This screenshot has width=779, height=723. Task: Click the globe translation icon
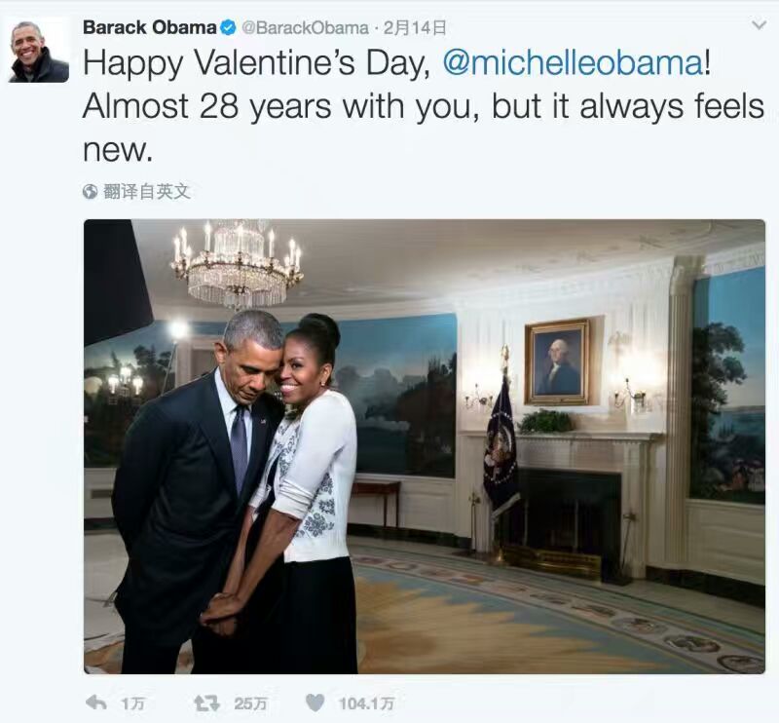pyautogui.click(x=91, y=192)
